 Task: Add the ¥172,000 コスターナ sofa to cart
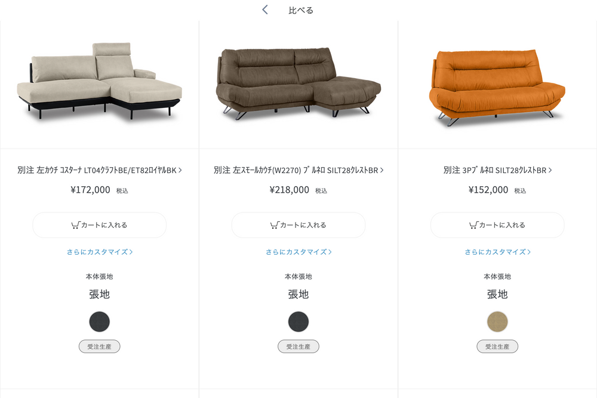pos(99,225)
